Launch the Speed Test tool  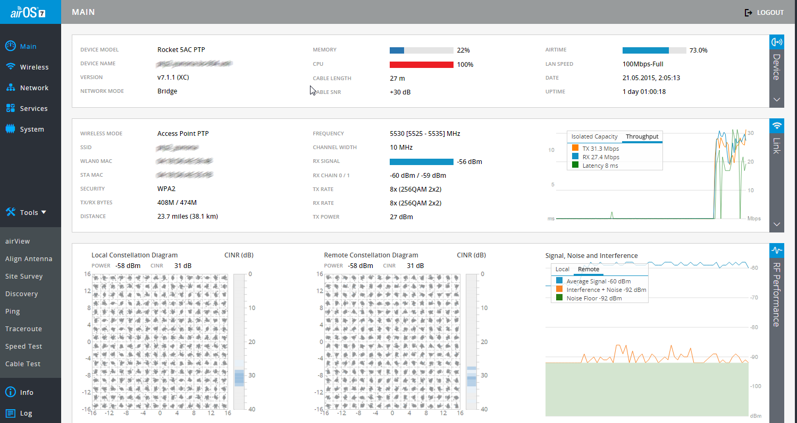point(23,346)
